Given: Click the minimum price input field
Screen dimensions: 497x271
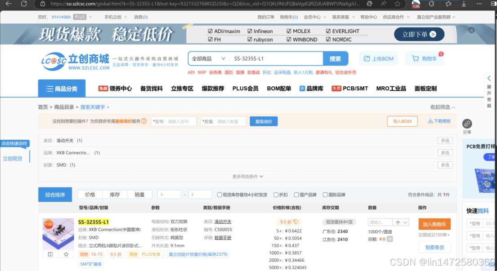Looking at the screenshot, I should click(x=169, y=195).
